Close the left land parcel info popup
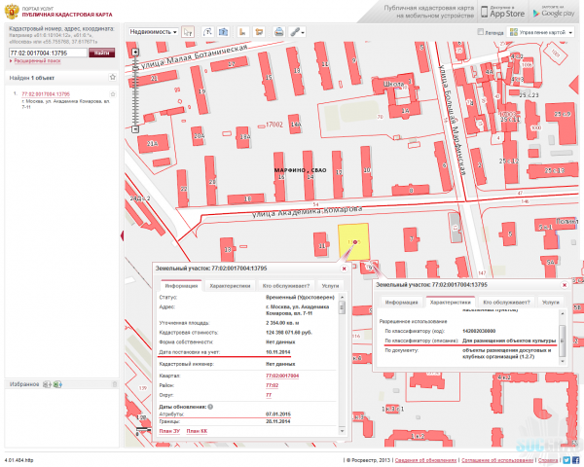Screen dimensions: 584x467 (x=343, y=268)
